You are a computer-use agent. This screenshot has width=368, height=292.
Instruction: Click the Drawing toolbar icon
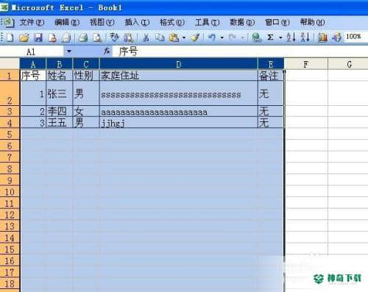coord(336,38)
